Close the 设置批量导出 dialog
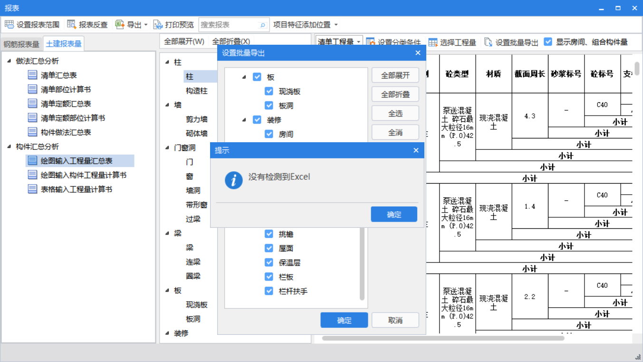Viewport: 643px width, 362px height. (x=418, y=53)
